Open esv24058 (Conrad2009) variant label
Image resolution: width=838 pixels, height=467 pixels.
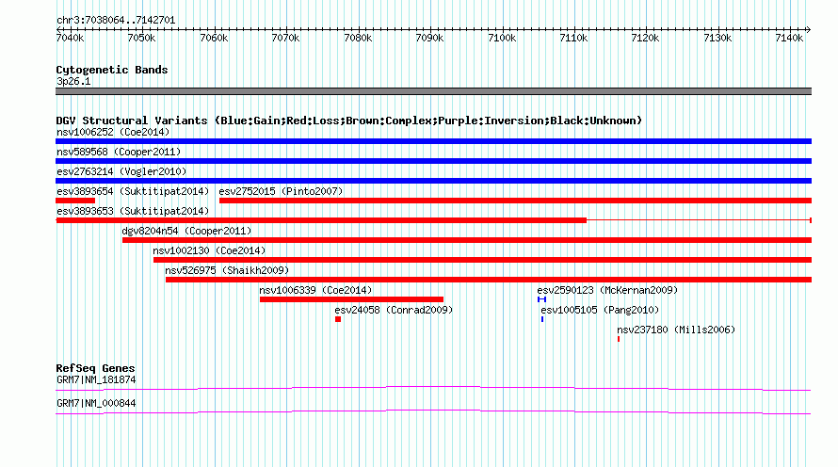[394, 310]
